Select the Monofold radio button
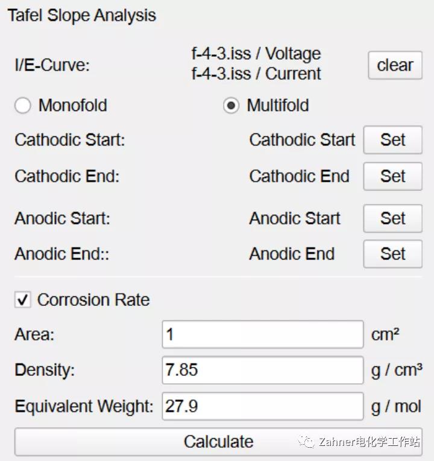 click(23, 106)
